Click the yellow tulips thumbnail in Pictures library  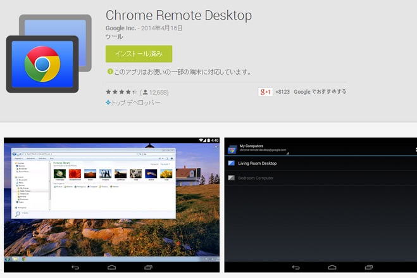pyautogui.click(x=166, y=174)
